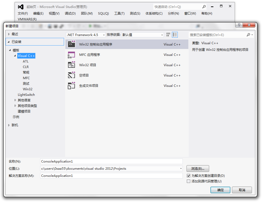This screenshot has width=262, height=202.
Task: Open the 调试(D) menu
Action: [x=70, y=13]
